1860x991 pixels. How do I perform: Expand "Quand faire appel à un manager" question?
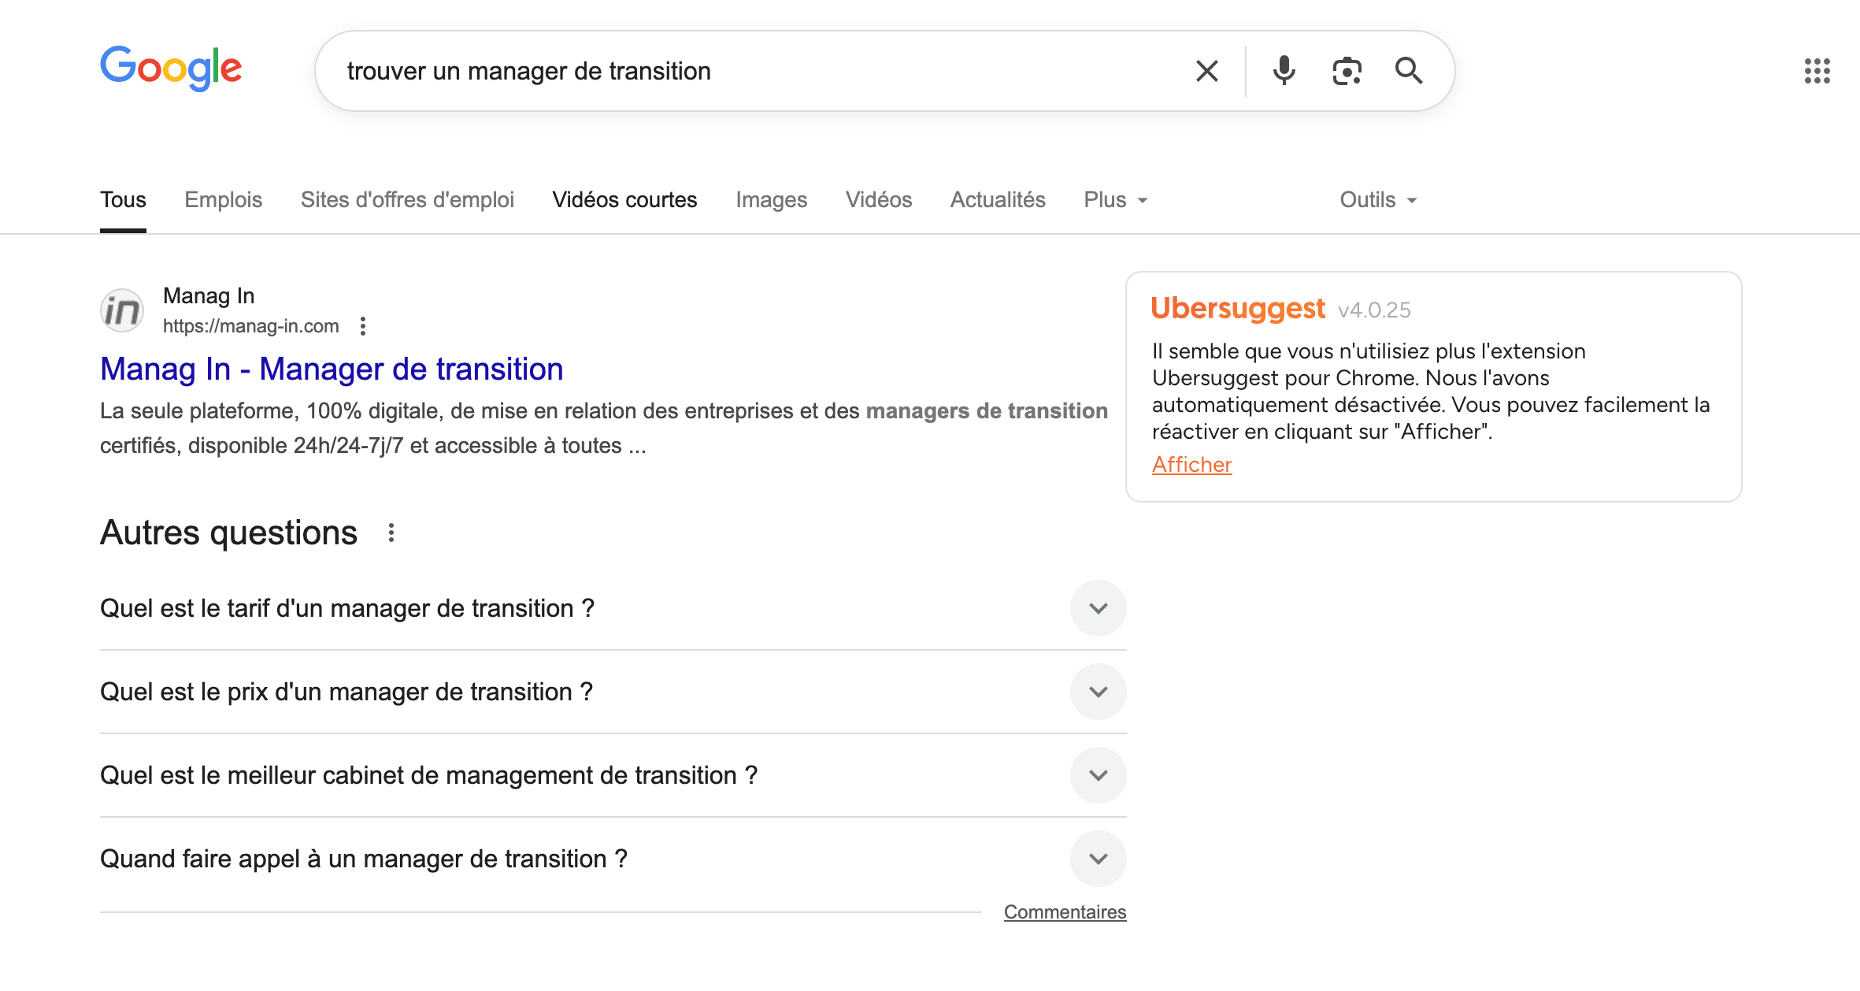click(x=1098, y=859)
